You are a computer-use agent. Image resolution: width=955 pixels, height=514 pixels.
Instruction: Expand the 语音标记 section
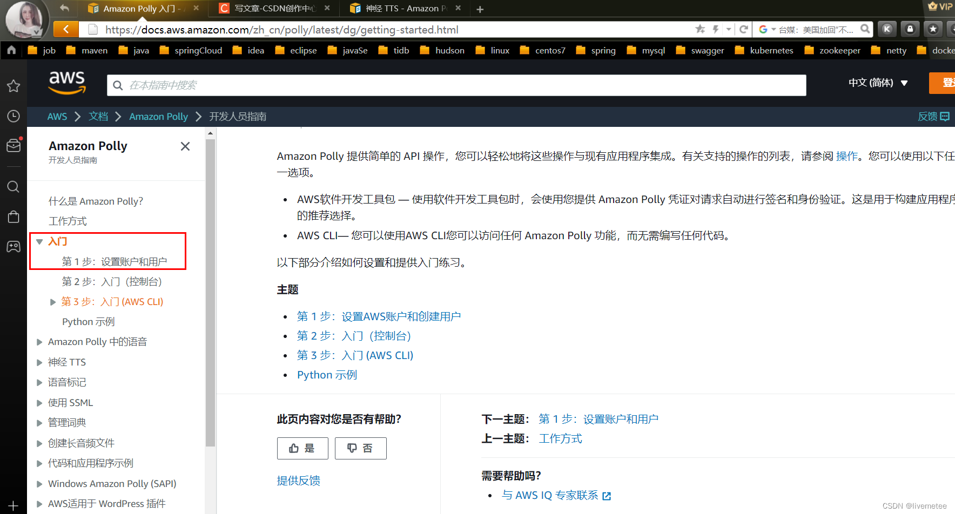tap(39, 382)
